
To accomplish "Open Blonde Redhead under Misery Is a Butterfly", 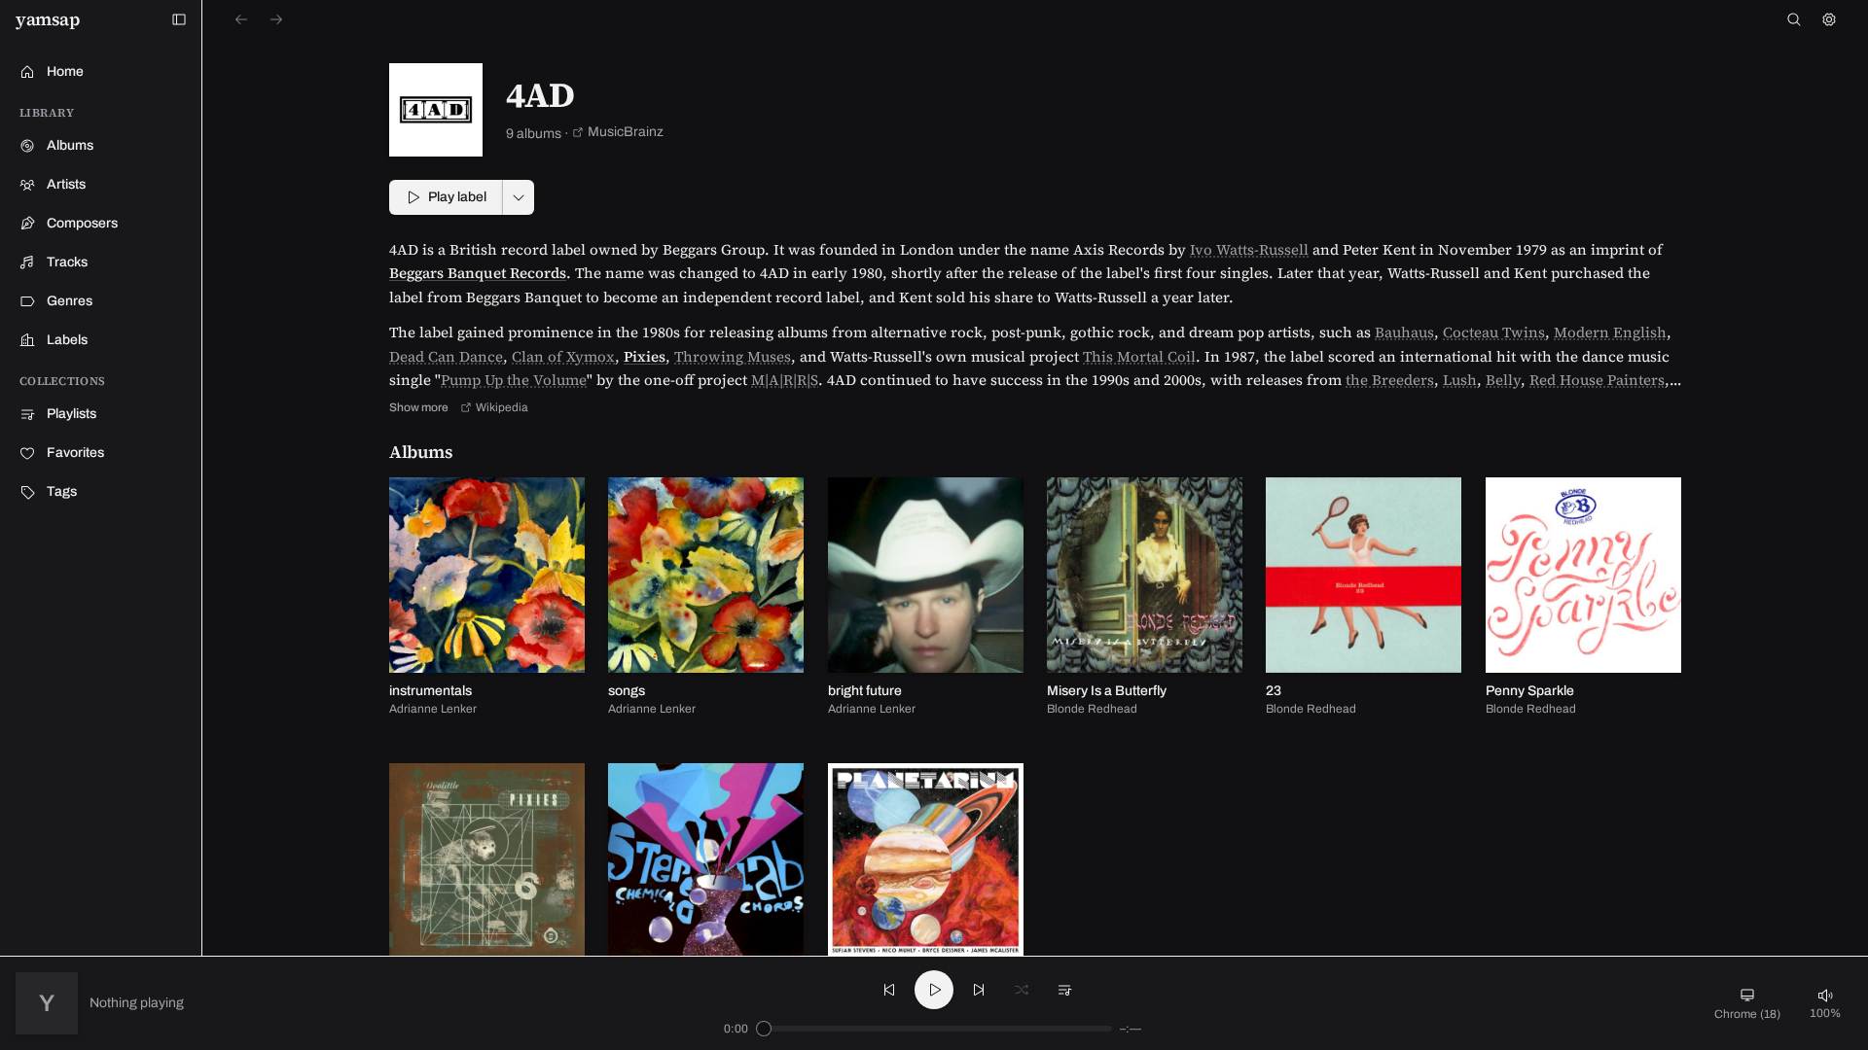I will coord(1092,710).
